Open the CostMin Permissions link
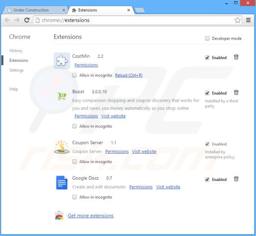This screenshot has height=236, width=256. pos(86,65)
